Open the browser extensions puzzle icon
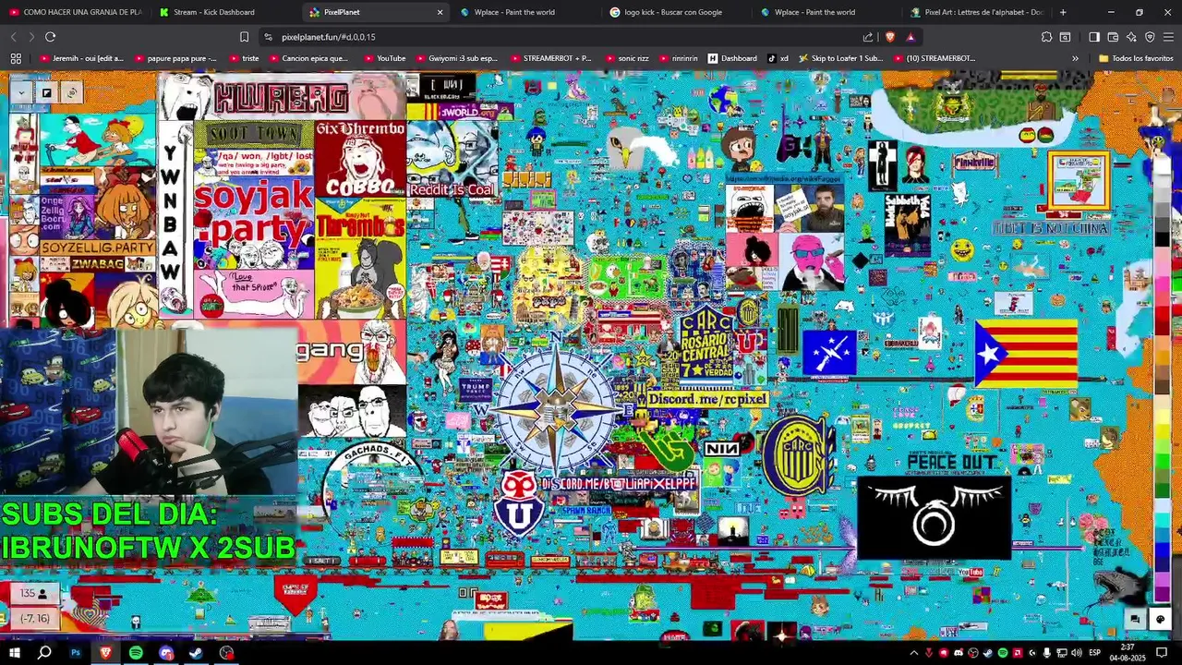The width and height of the screenshot is (1182, 665). (1046, 37)
